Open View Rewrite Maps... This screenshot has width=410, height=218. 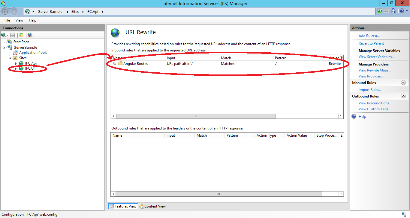tap(375, 70)
